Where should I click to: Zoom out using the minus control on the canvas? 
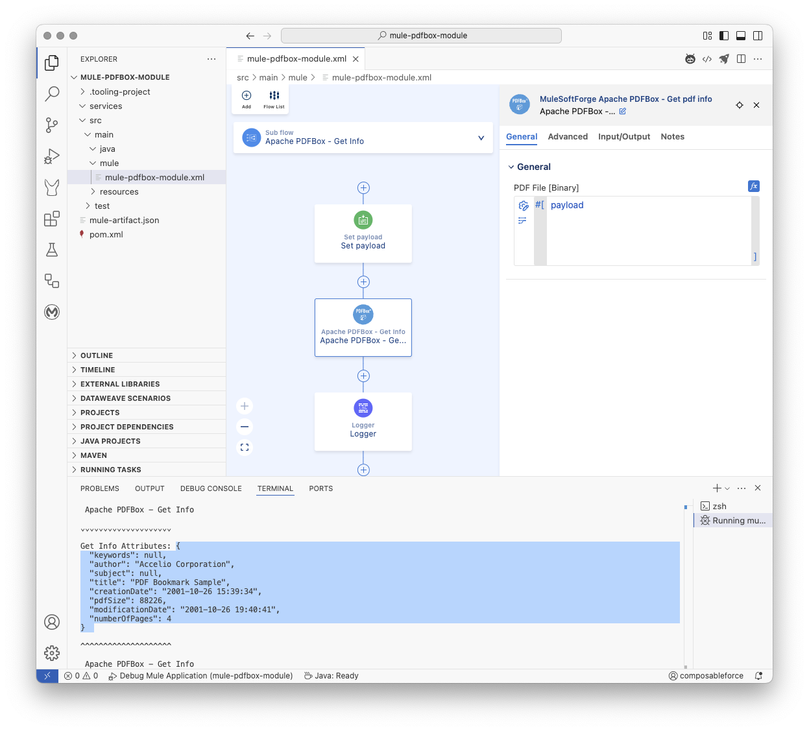(x=245, y=427)
